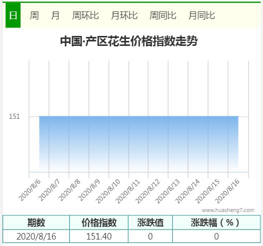The width and height of the screenshot is (263, 246).
Task: Click the 151 y-axis label
Action: click(x=14, y=117)
